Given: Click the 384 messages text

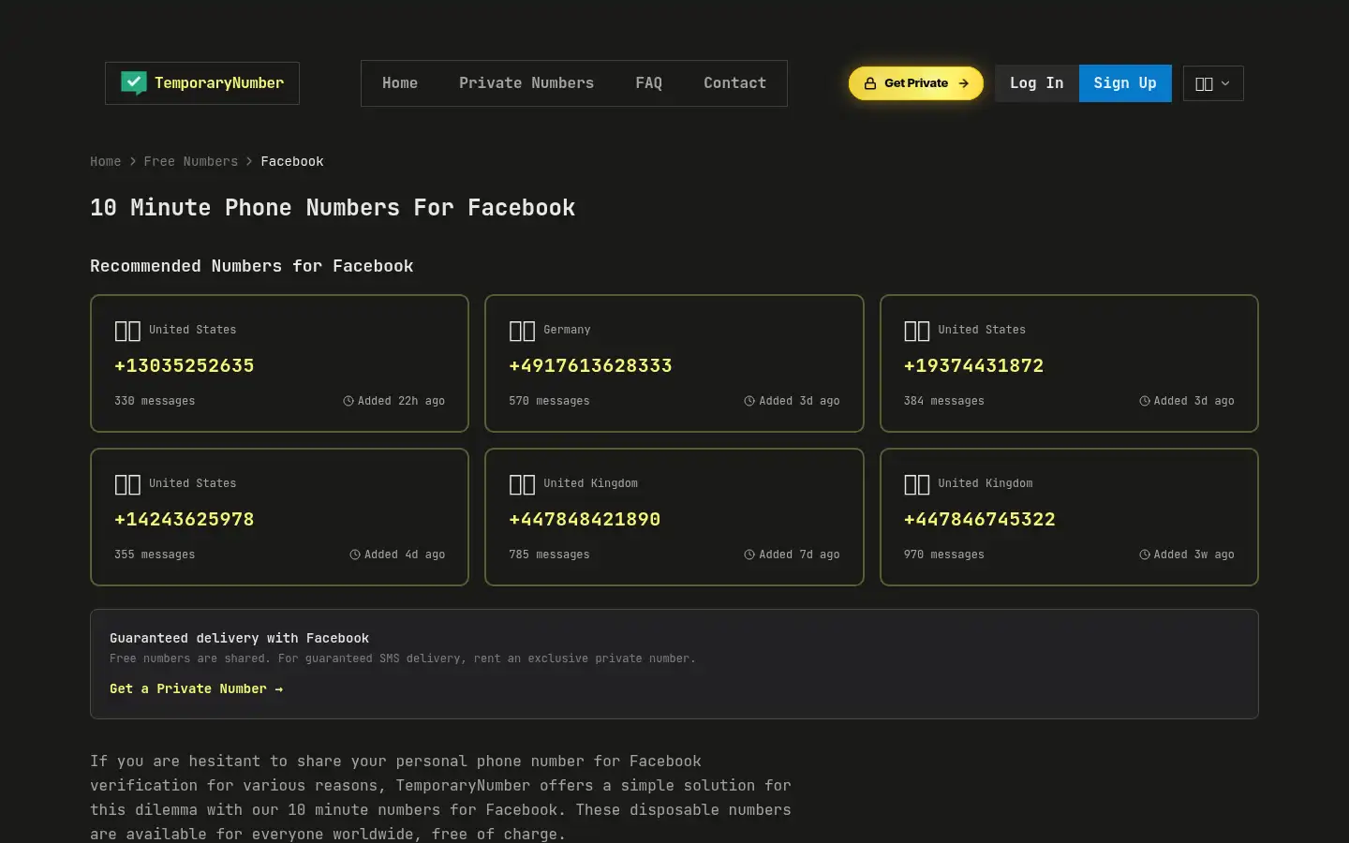Looking at the screenshot, I should pos(944,401).
